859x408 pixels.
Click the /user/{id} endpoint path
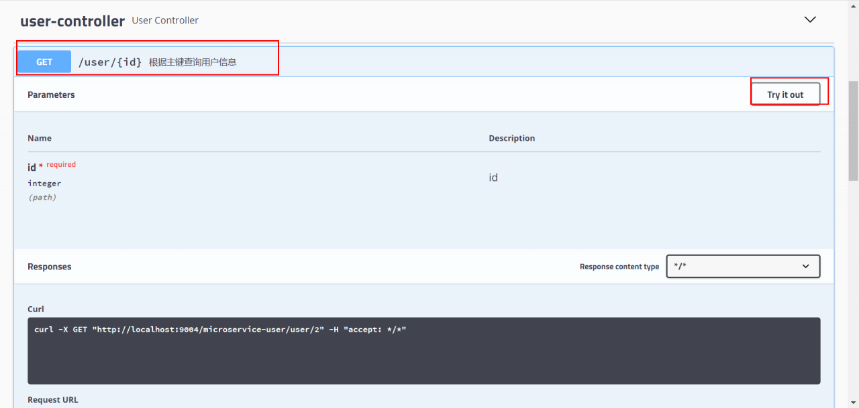pos(110,62)
